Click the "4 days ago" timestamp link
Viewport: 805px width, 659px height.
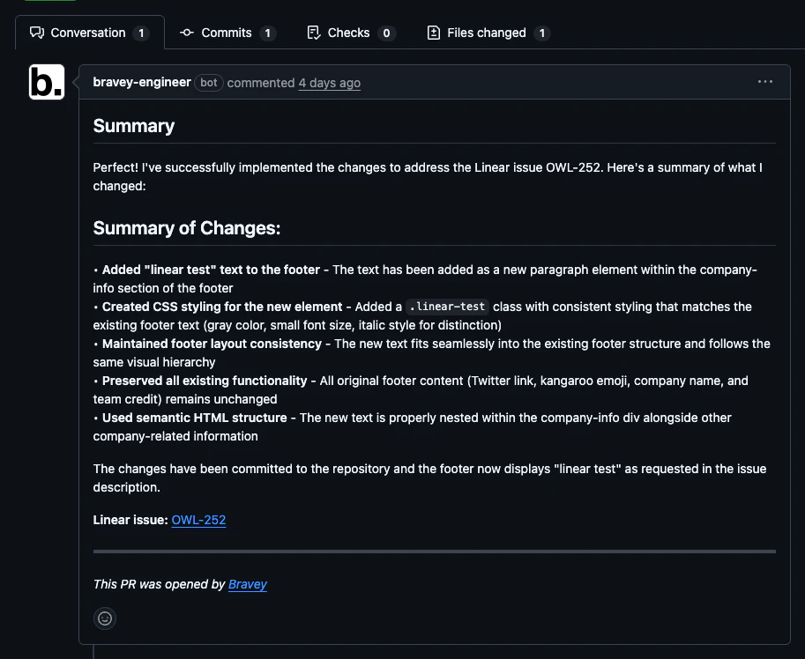click(x=329, y=83)
